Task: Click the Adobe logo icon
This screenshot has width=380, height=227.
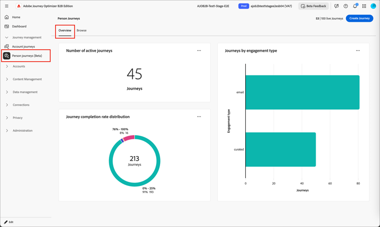Action: [19, 6]
